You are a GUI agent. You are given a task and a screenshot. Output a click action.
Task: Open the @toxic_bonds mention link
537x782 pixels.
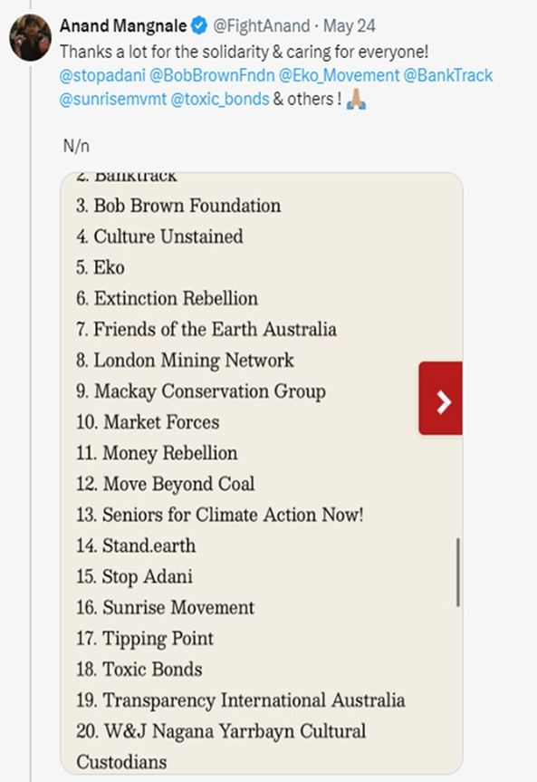pos(220,100)
